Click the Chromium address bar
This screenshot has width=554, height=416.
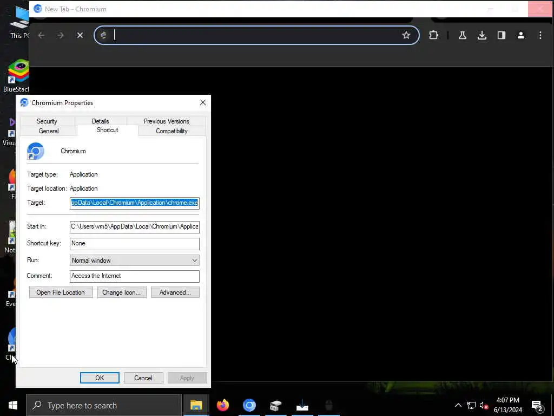point(256,35)
